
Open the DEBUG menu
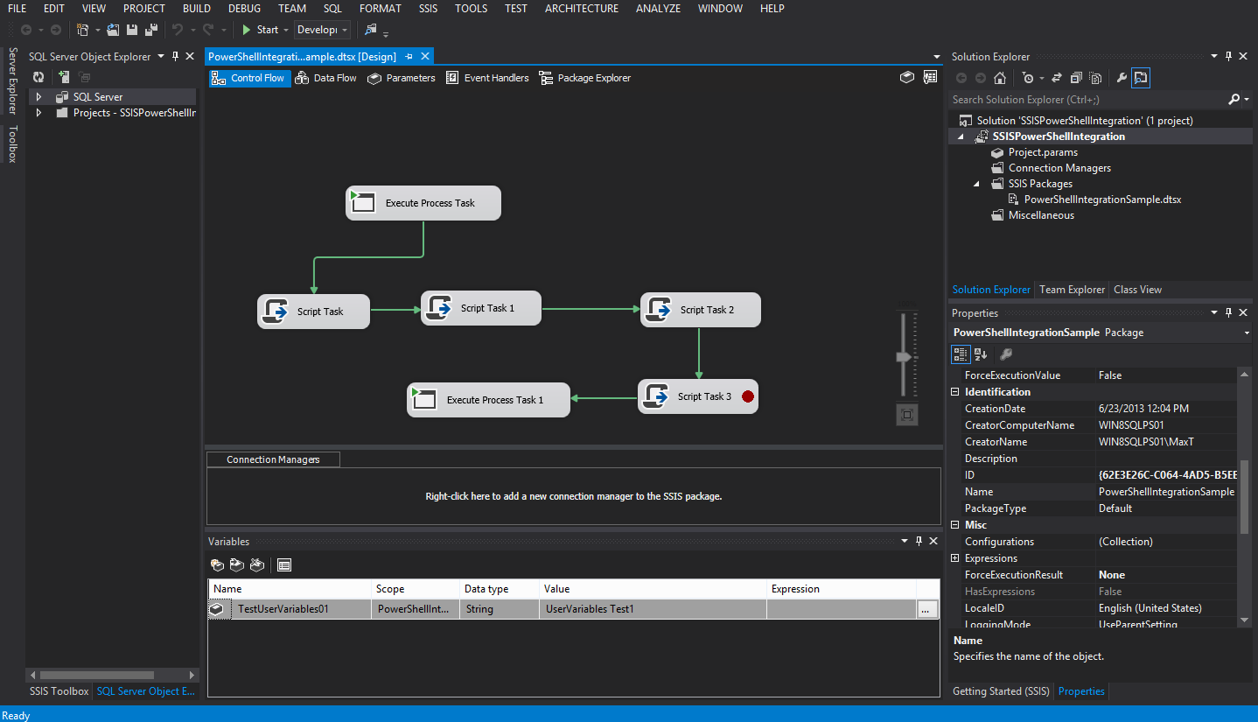pyautogui.click(x=244, y=9)
